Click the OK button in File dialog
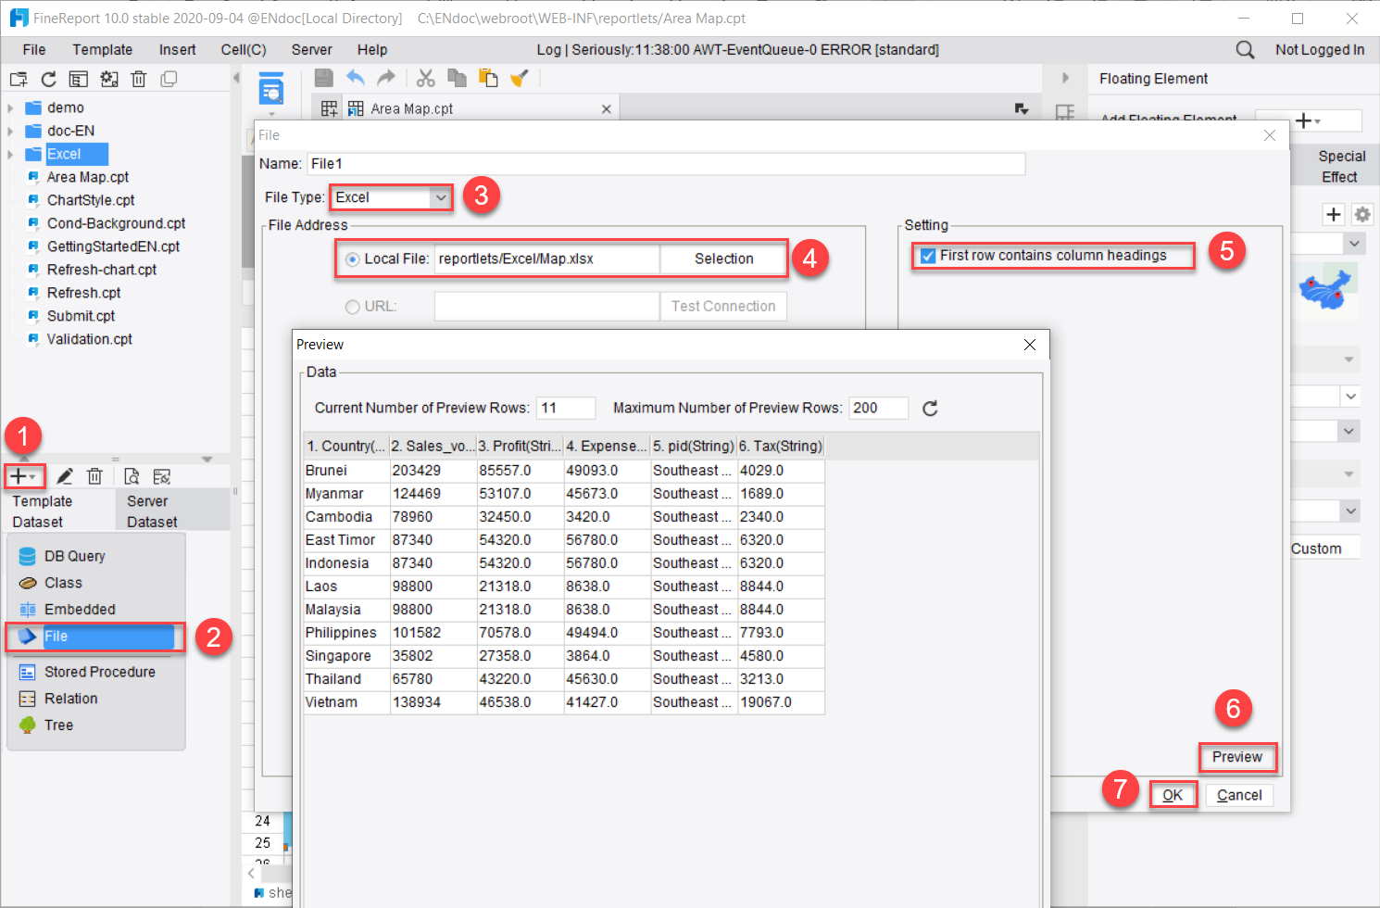Image resolution: width=1380 pixels, height=908 pixels. point(1173,795)
